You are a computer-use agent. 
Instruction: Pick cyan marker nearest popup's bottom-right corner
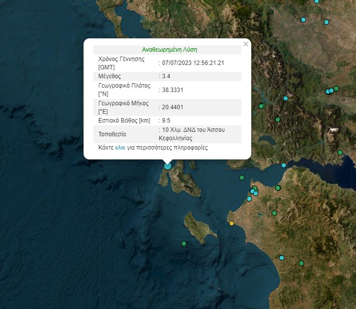click(x=284, y=166)
